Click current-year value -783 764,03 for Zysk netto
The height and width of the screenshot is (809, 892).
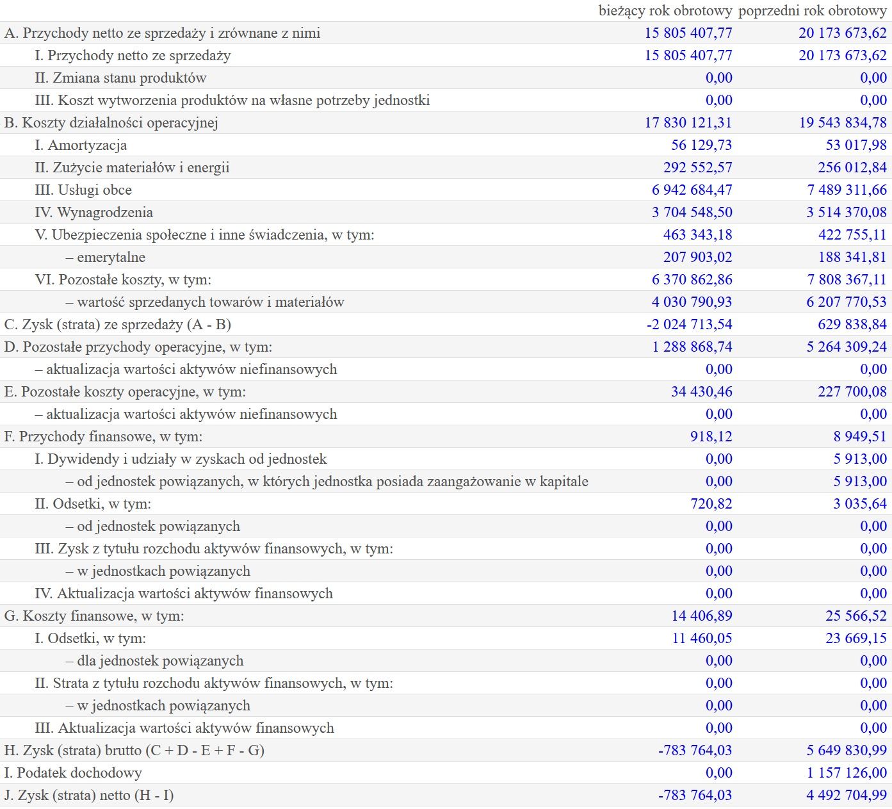[695, 796]
